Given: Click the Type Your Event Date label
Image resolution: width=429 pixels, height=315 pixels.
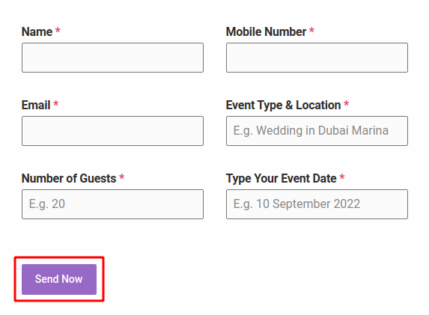Looking at the screenshot, I should [281, 179].
